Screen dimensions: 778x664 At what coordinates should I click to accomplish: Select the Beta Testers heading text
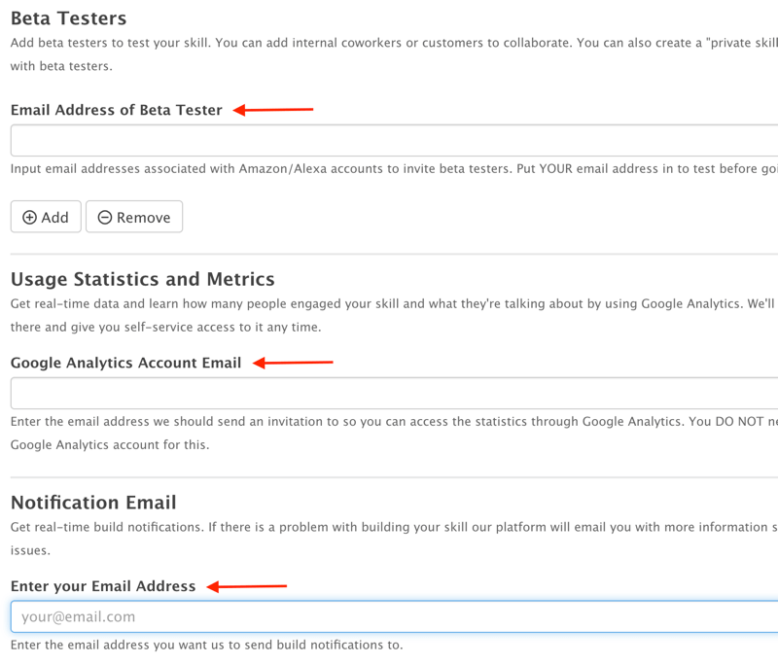point(68,18)
